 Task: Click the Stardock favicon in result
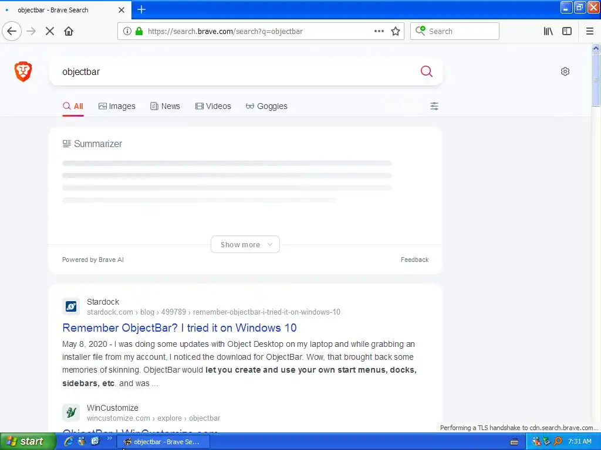[71, 306]
